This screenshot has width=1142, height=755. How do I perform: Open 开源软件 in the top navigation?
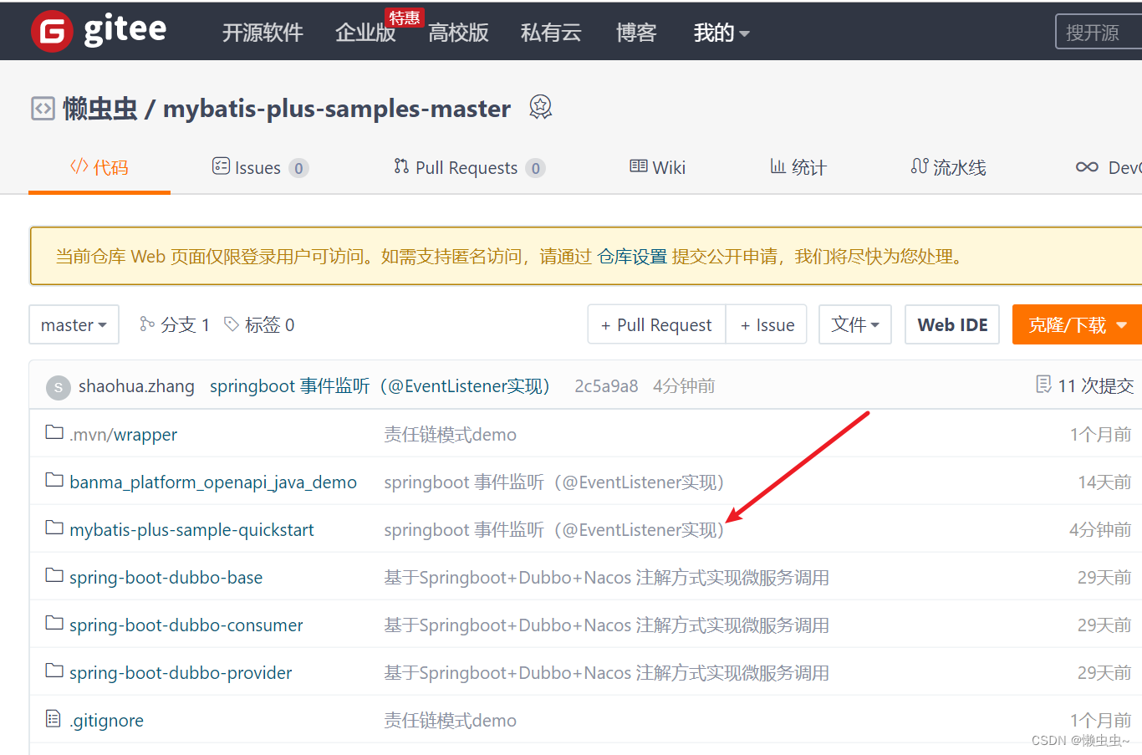point(263,33)
